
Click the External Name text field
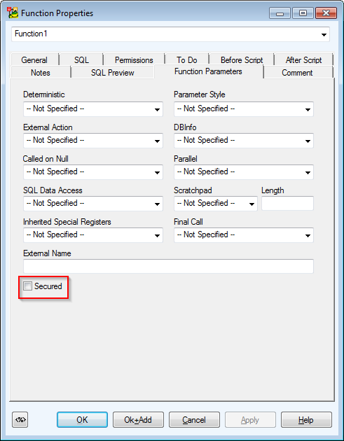pyautogui.click(x=168, y=266)
